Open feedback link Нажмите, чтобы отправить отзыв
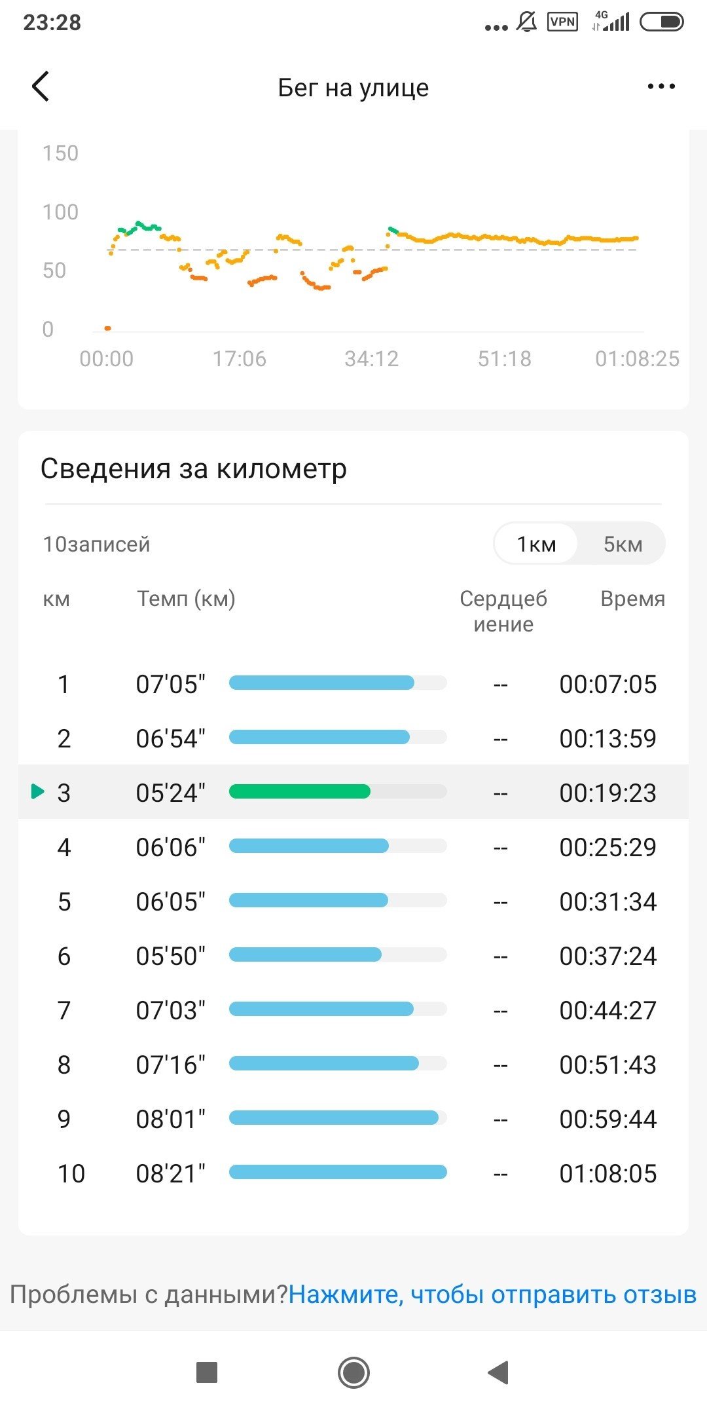 pyautogui.click(x=492, y=1294)
